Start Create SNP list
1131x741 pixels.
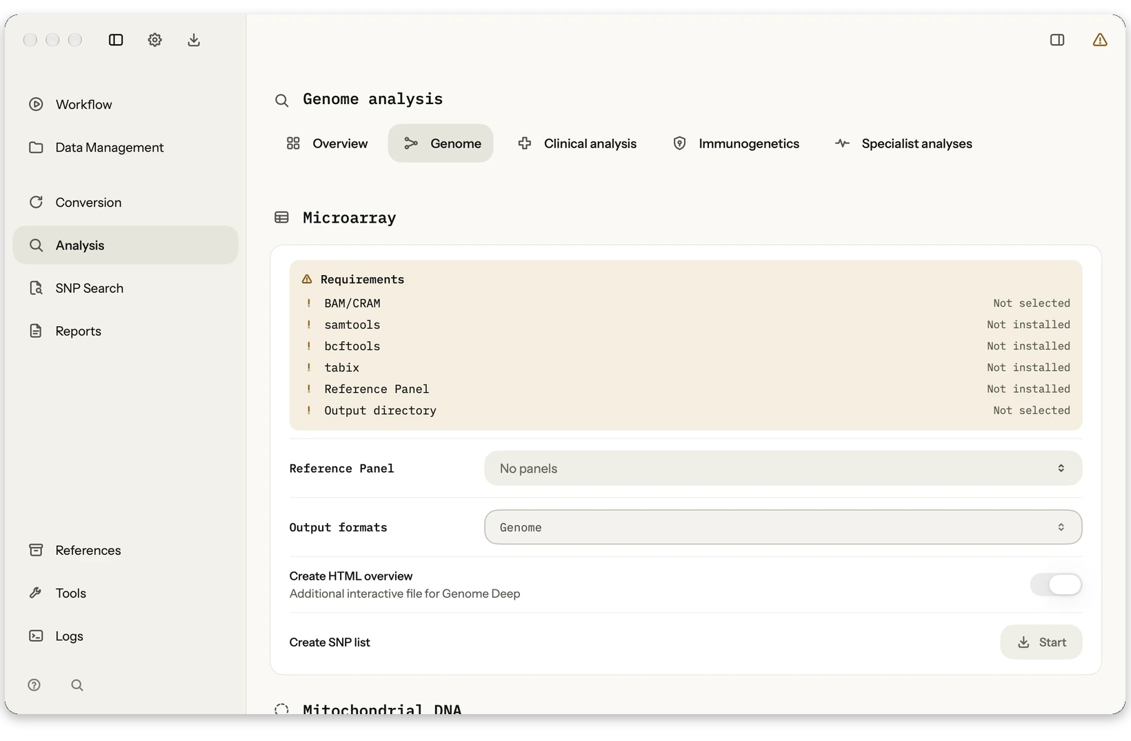click(x=1041, y=642)
